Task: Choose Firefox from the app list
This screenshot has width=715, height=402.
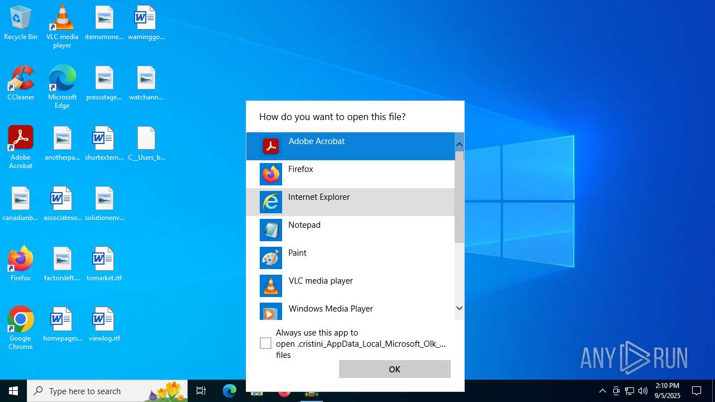Action: (351, 174)
